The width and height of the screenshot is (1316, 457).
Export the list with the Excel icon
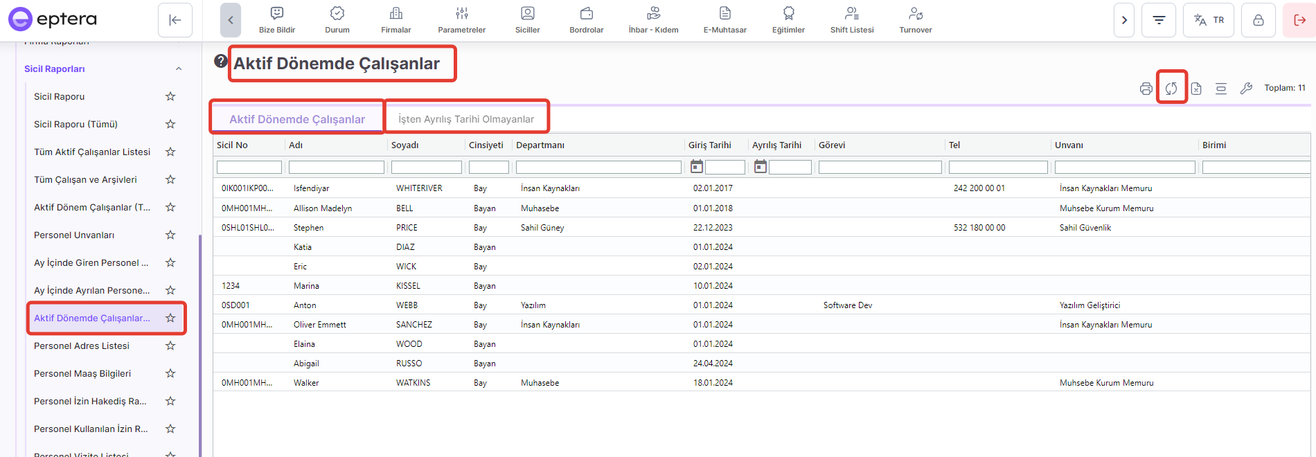(1196, 89)
